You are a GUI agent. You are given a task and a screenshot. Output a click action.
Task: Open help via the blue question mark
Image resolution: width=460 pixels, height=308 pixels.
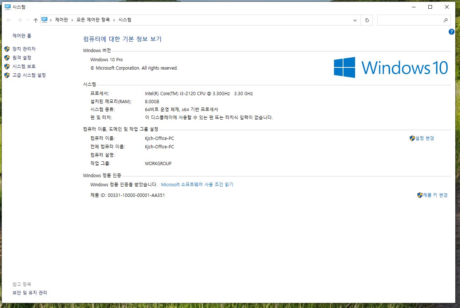[x=452, y=32]
